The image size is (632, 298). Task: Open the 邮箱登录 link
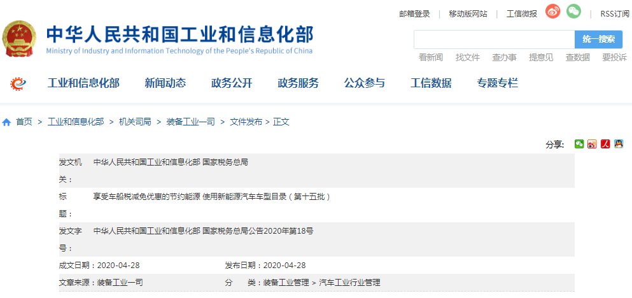pos(414,13)
